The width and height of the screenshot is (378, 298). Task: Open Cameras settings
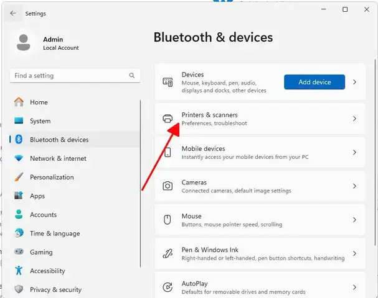(260, 186)
